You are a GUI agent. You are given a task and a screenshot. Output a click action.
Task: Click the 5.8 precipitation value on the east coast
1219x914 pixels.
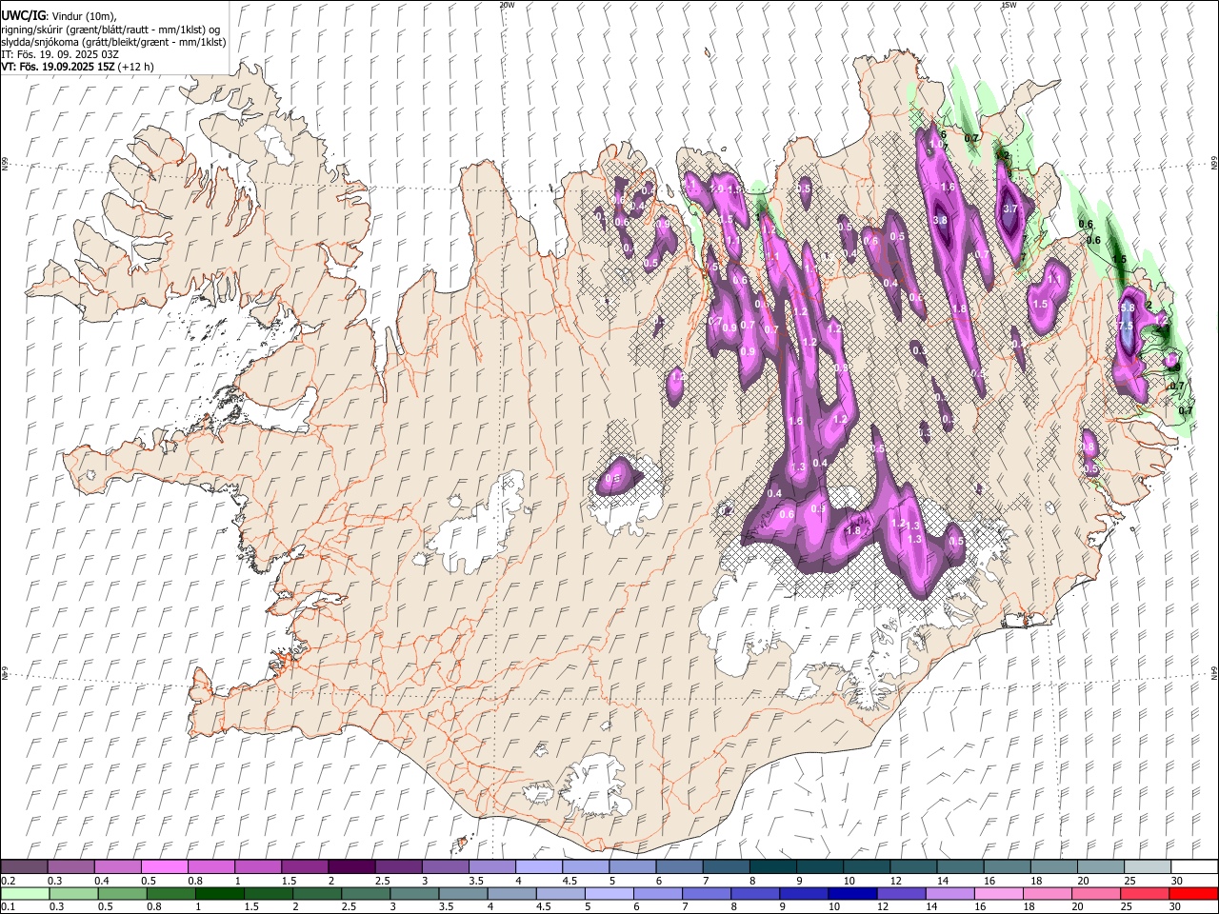tap(1128, 308)
